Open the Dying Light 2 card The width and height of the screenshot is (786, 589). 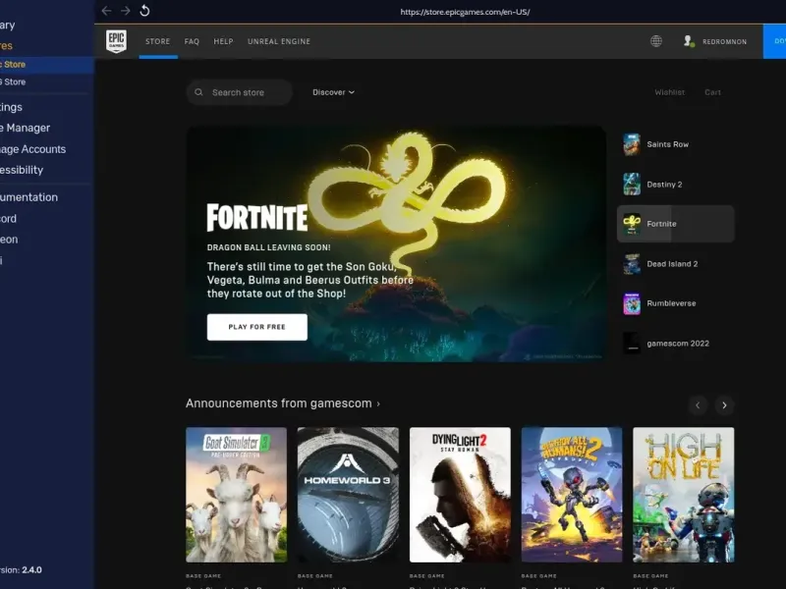coord(460,495)
